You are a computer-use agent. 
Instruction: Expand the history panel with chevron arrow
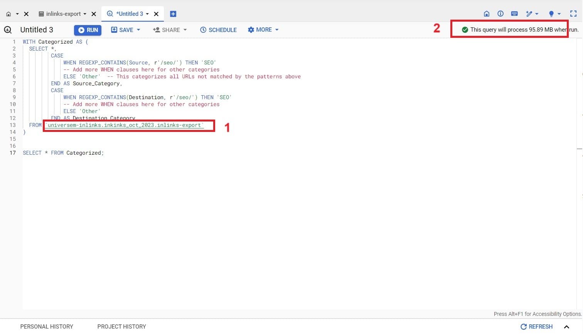pyautogui.click(x=566, y=327)
